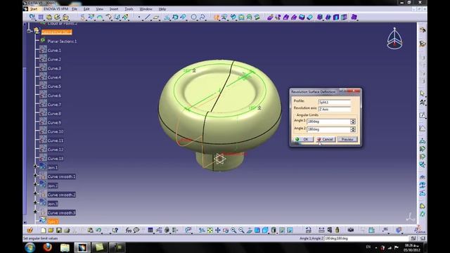Click the Preview button
This screenshot has height=253, width=450.
347,139
